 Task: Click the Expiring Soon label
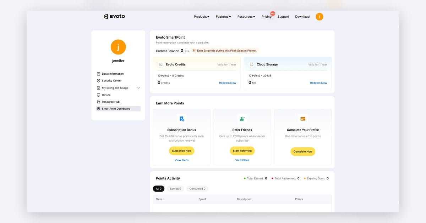point(316,178)
